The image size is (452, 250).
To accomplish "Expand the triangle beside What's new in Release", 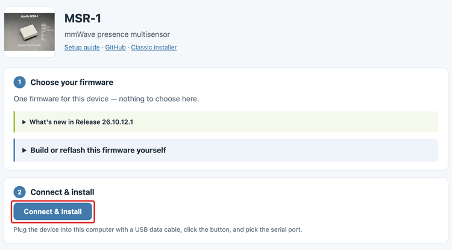I will click(24, 122).
